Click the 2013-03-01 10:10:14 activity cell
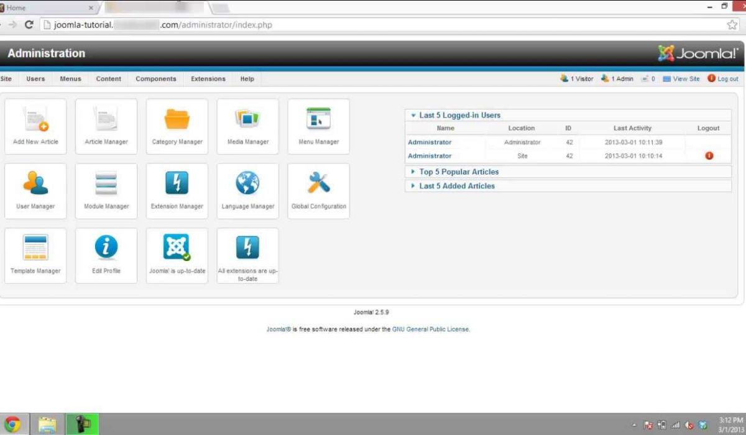746x435 pixels. click(633, 156)
